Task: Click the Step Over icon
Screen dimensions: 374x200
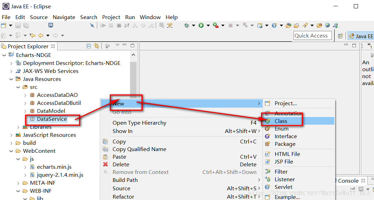Action: pos(143,25)
